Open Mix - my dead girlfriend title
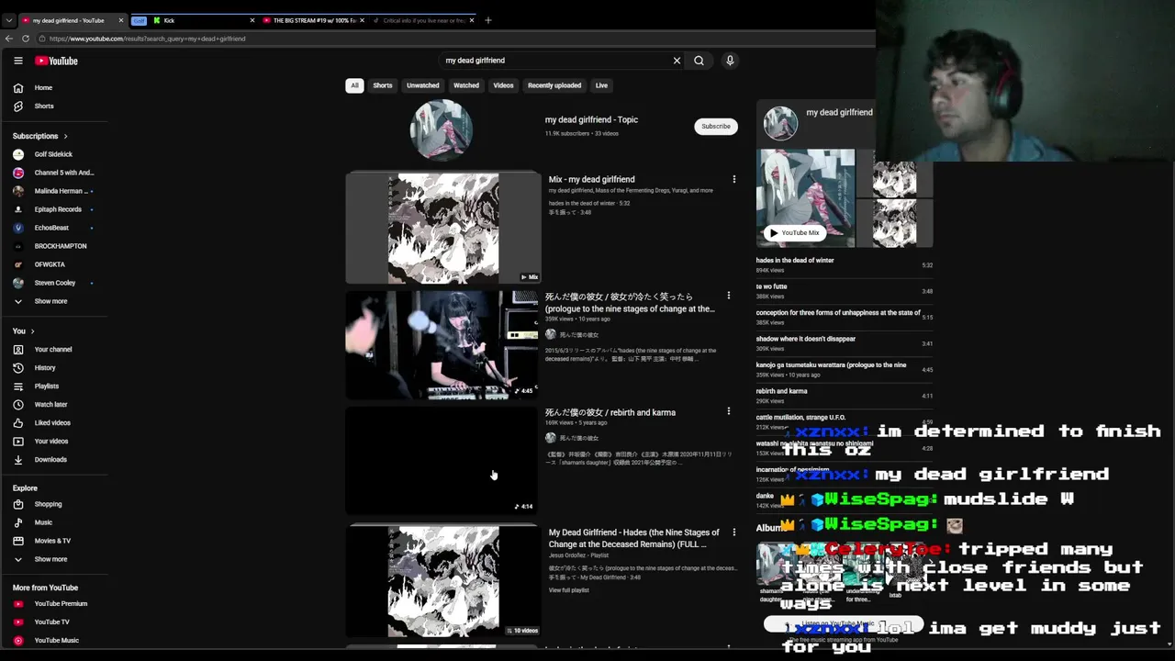Image resolution: width=1175 pixels, height=661 pixels. point(591,179)
